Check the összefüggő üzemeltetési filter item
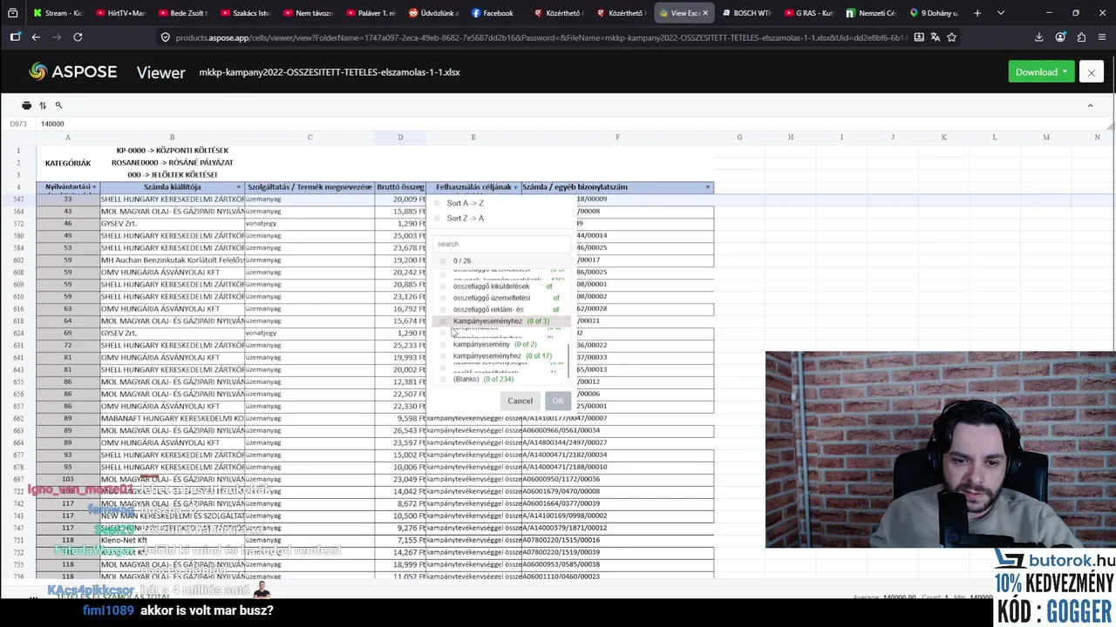Image resolution: width=1116 pixels, height=627 pixels. [443, 298]
